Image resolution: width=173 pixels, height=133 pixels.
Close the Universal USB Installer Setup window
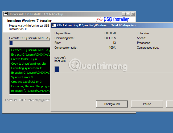pos(133,14)
